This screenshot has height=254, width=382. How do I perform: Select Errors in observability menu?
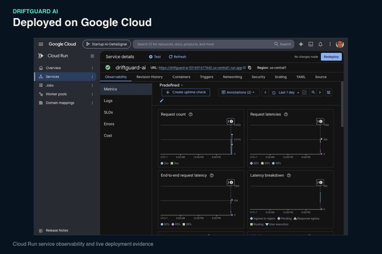click(x=126, y=124)
